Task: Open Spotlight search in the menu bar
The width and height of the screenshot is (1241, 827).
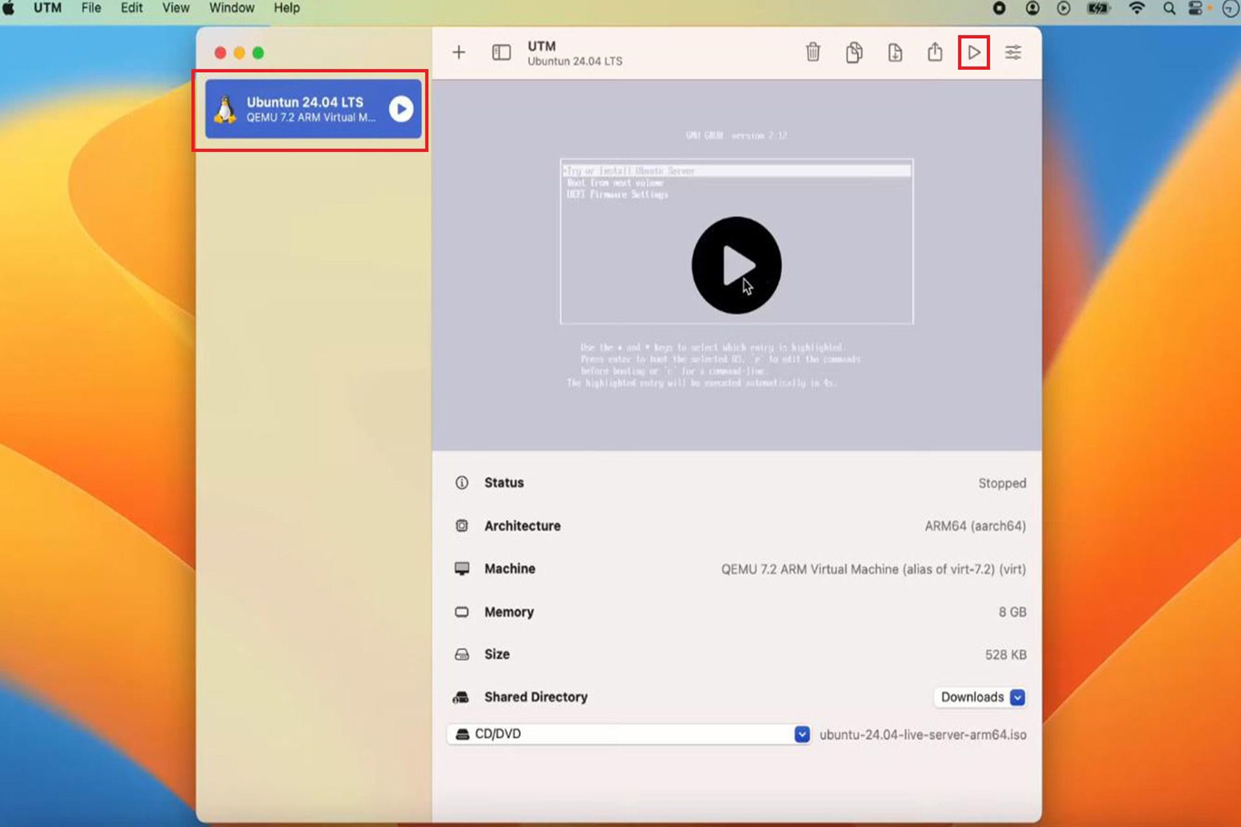Action: [x=1169, y=8]
